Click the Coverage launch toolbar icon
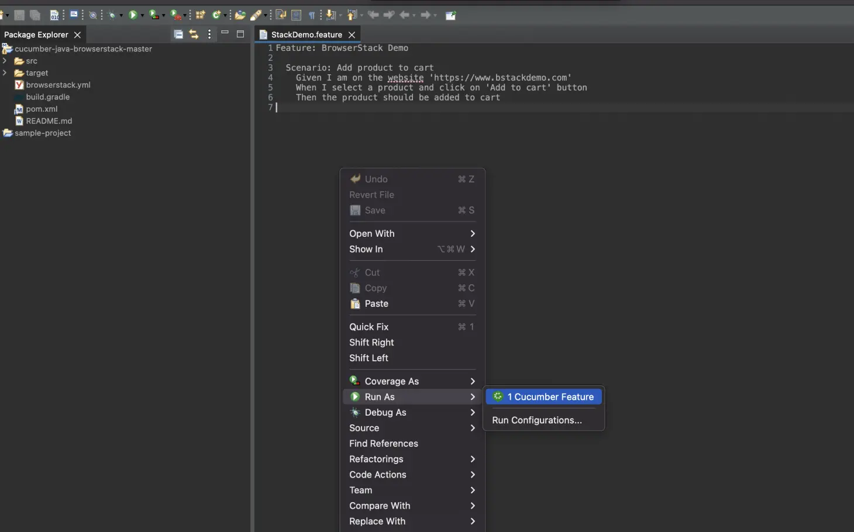 154,15
